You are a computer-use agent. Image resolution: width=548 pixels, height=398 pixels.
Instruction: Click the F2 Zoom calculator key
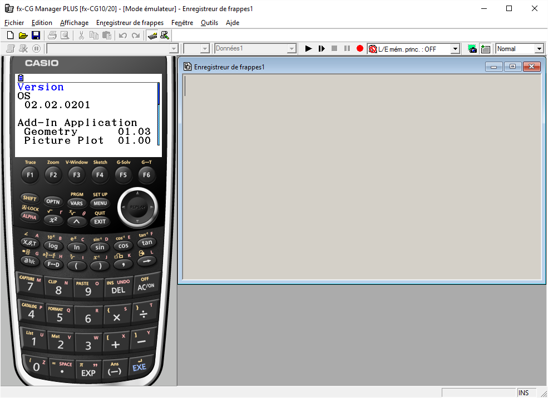tap(53, 175)
